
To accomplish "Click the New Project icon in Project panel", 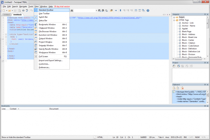I will click(x=174, y=66).
